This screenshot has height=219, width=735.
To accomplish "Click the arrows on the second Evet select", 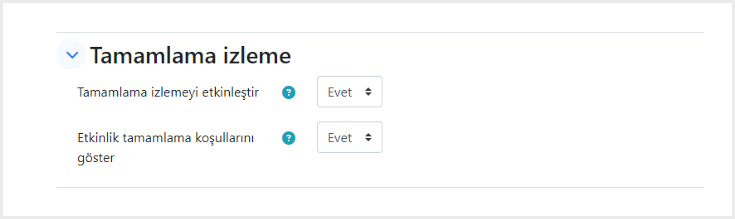I will pyautogui.click(x=368, y=137).
